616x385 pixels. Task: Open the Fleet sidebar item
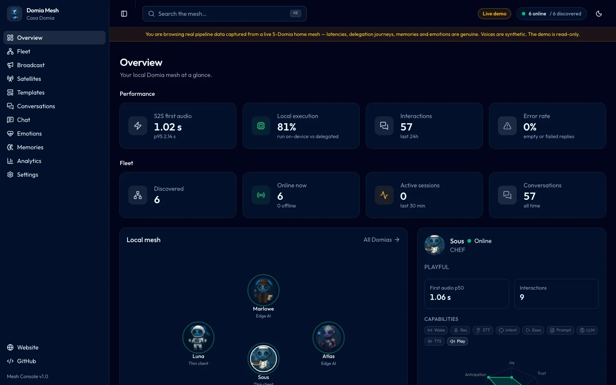click(x=54, y=51)
